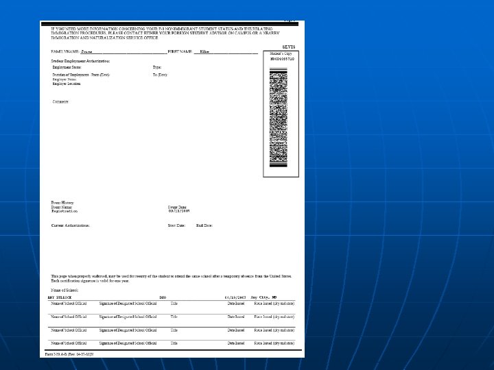
Task: Click the "Event Name:" label
Action: pos(62,208)
